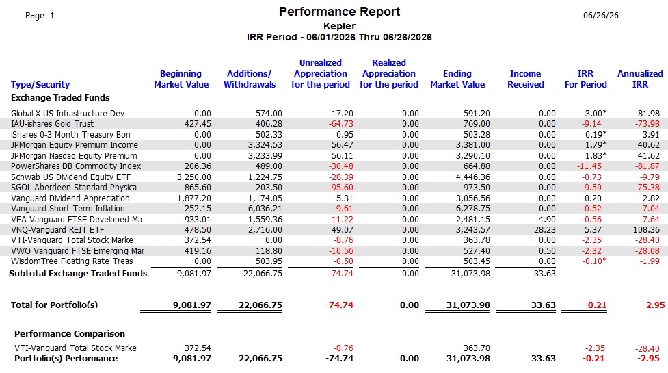
Task: Click total ending market value 31,073.98 in Total row
Action: tap(468, 305)
